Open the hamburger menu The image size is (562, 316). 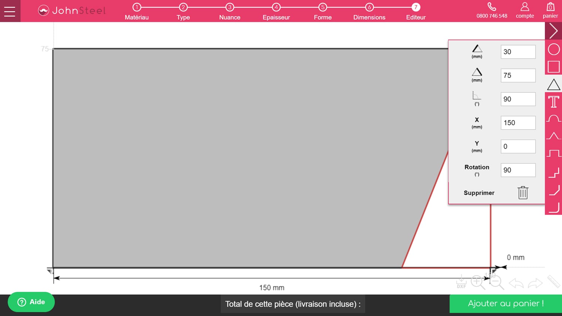click(10, 11)
